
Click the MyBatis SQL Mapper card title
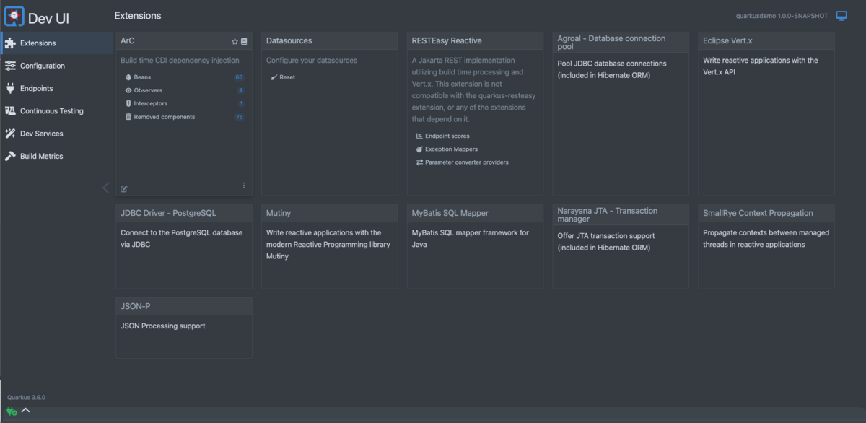point(450,213)
